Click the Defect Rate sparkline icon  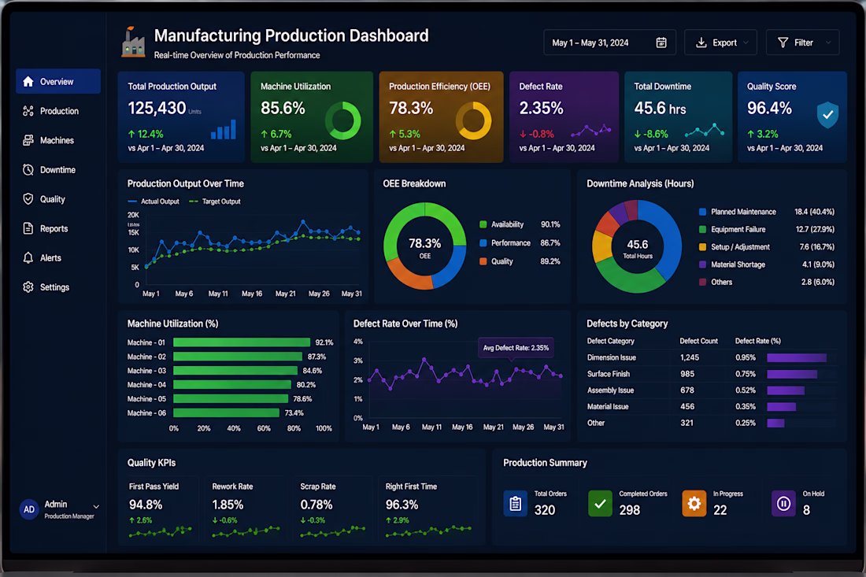coord(591,131)
